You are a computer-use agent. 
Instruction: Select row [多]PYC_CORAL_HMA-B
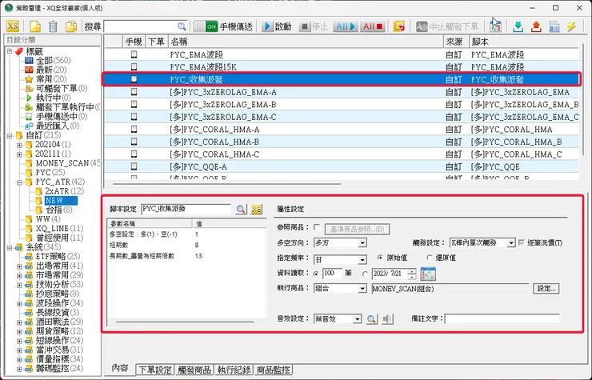click(342, 142)
